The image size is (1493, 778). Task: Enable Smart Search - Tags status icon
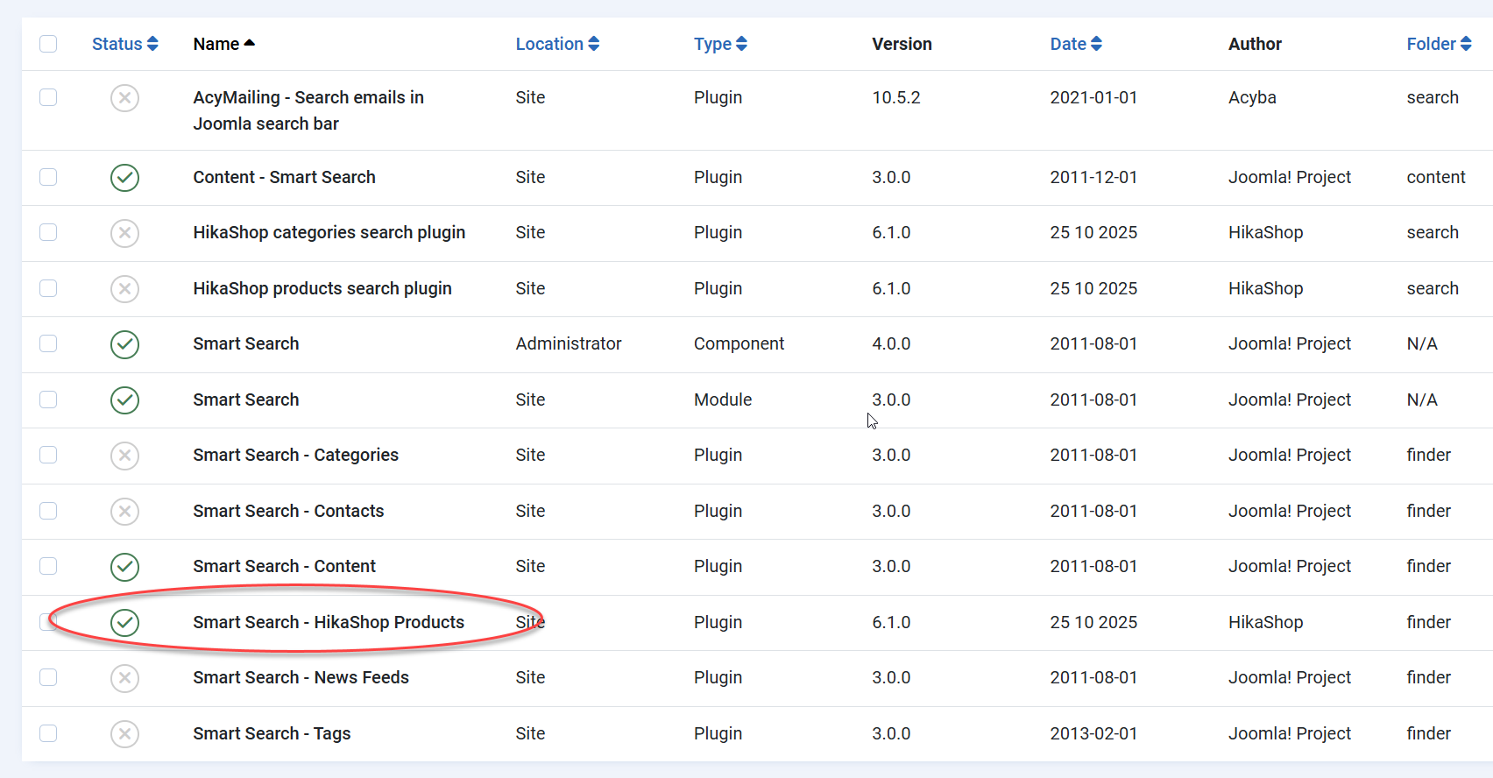coord(124,734)
